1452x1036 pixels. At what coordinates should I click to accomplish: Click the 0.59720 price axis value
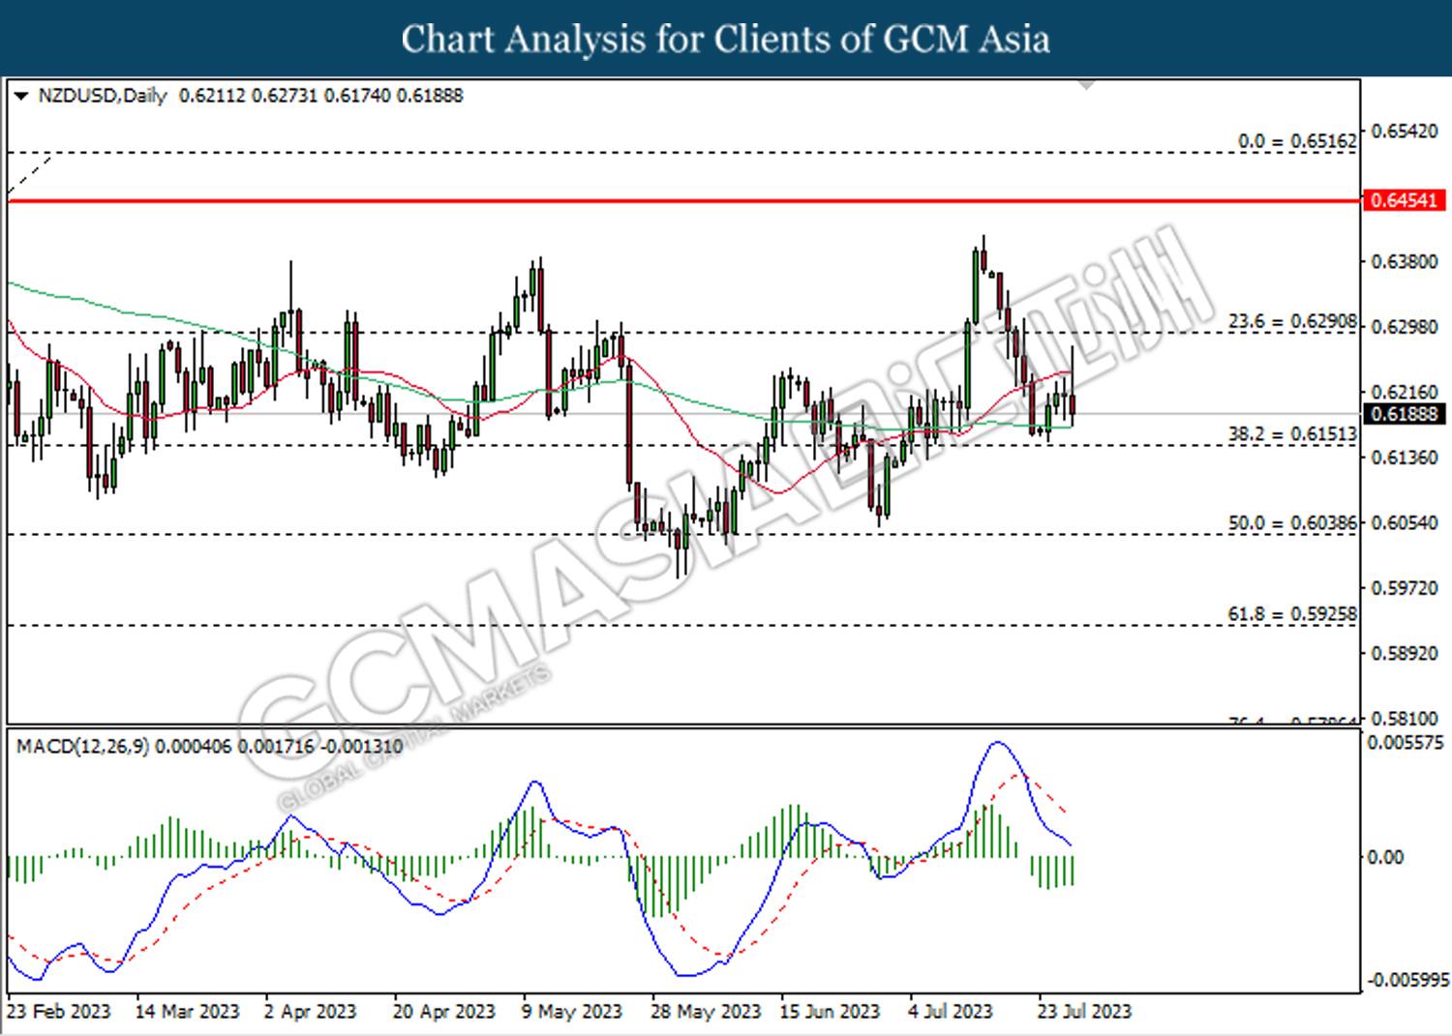click(x=1405, y=587)
